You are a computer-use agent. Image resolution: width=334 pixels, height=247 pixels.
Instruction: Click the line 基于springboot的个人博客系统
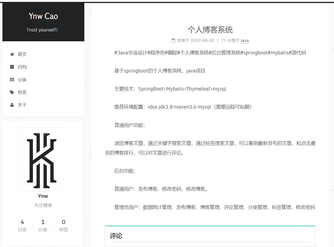160,71
